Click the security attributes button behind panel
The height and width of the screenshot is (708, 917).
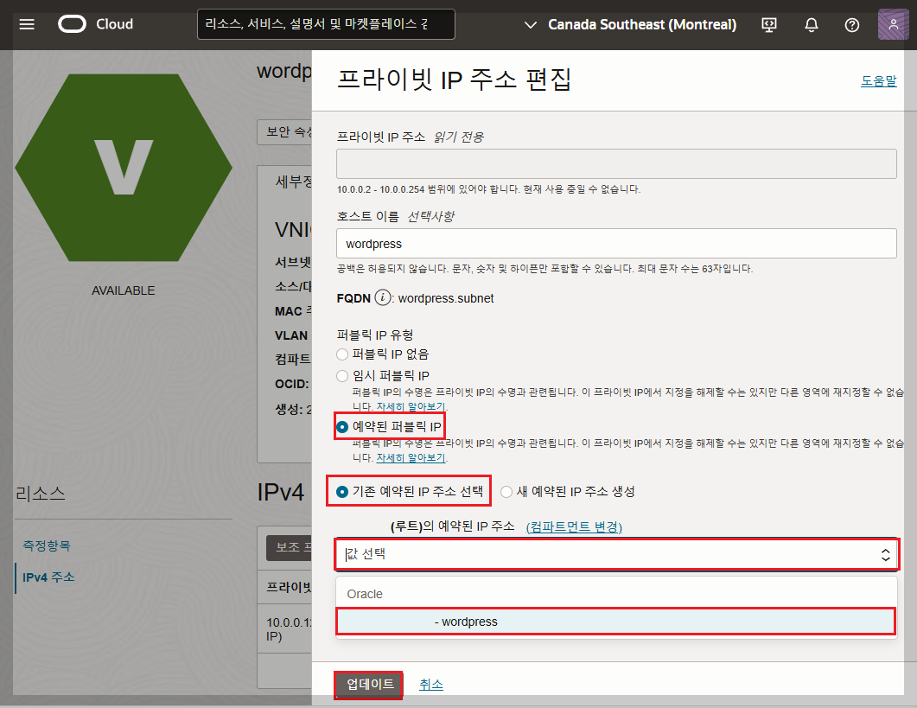tap(285, 132)
